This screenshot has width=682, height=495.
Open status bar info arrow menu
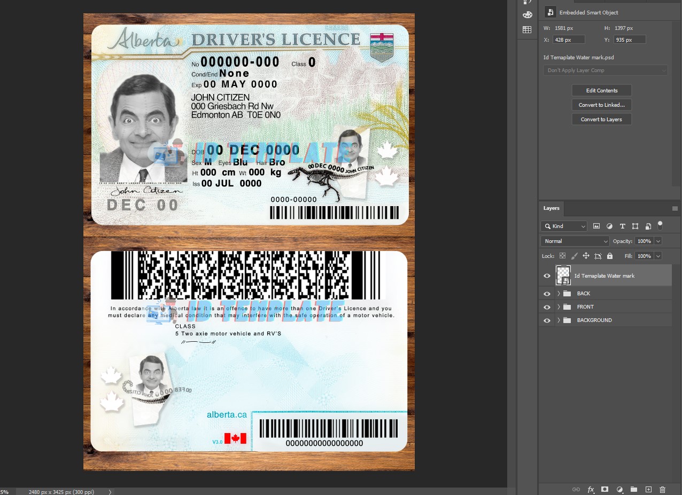[110, 492]
